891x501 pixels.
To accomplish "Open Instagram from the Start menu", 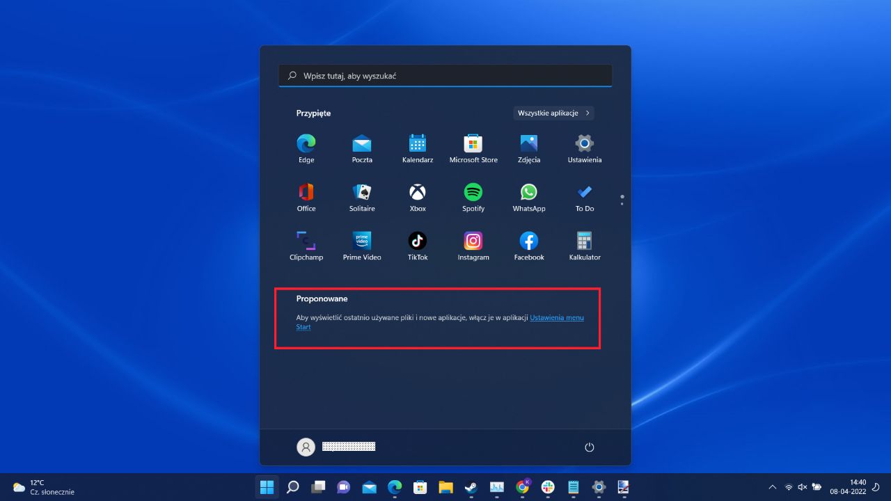I will coord(473,241).
